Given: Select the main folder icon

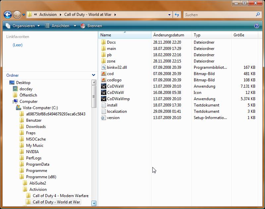Looking at the screenshot, I should pyautogui.click(x=103, y=49).
